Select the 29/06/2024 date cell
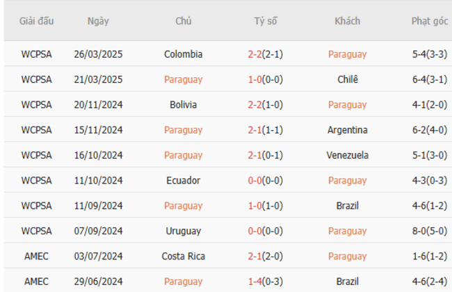452x292 pixels. pos(98,282)
